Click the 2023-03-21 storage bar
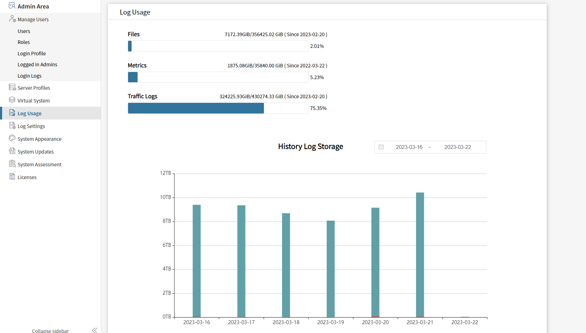 (420, 255)
